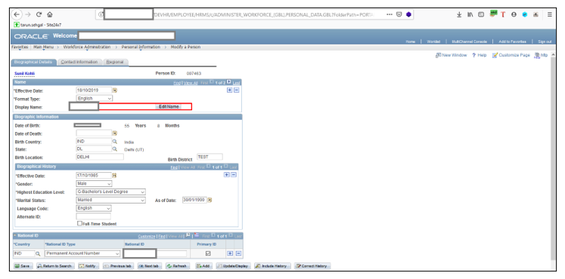Tick the Full-Time Student checkbox
Viewport: 565px width, 279px height.
[79, 223]
